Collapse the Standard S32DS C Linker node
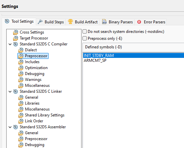The width and height of the screenshot is (184, 148). coord(10,92)
